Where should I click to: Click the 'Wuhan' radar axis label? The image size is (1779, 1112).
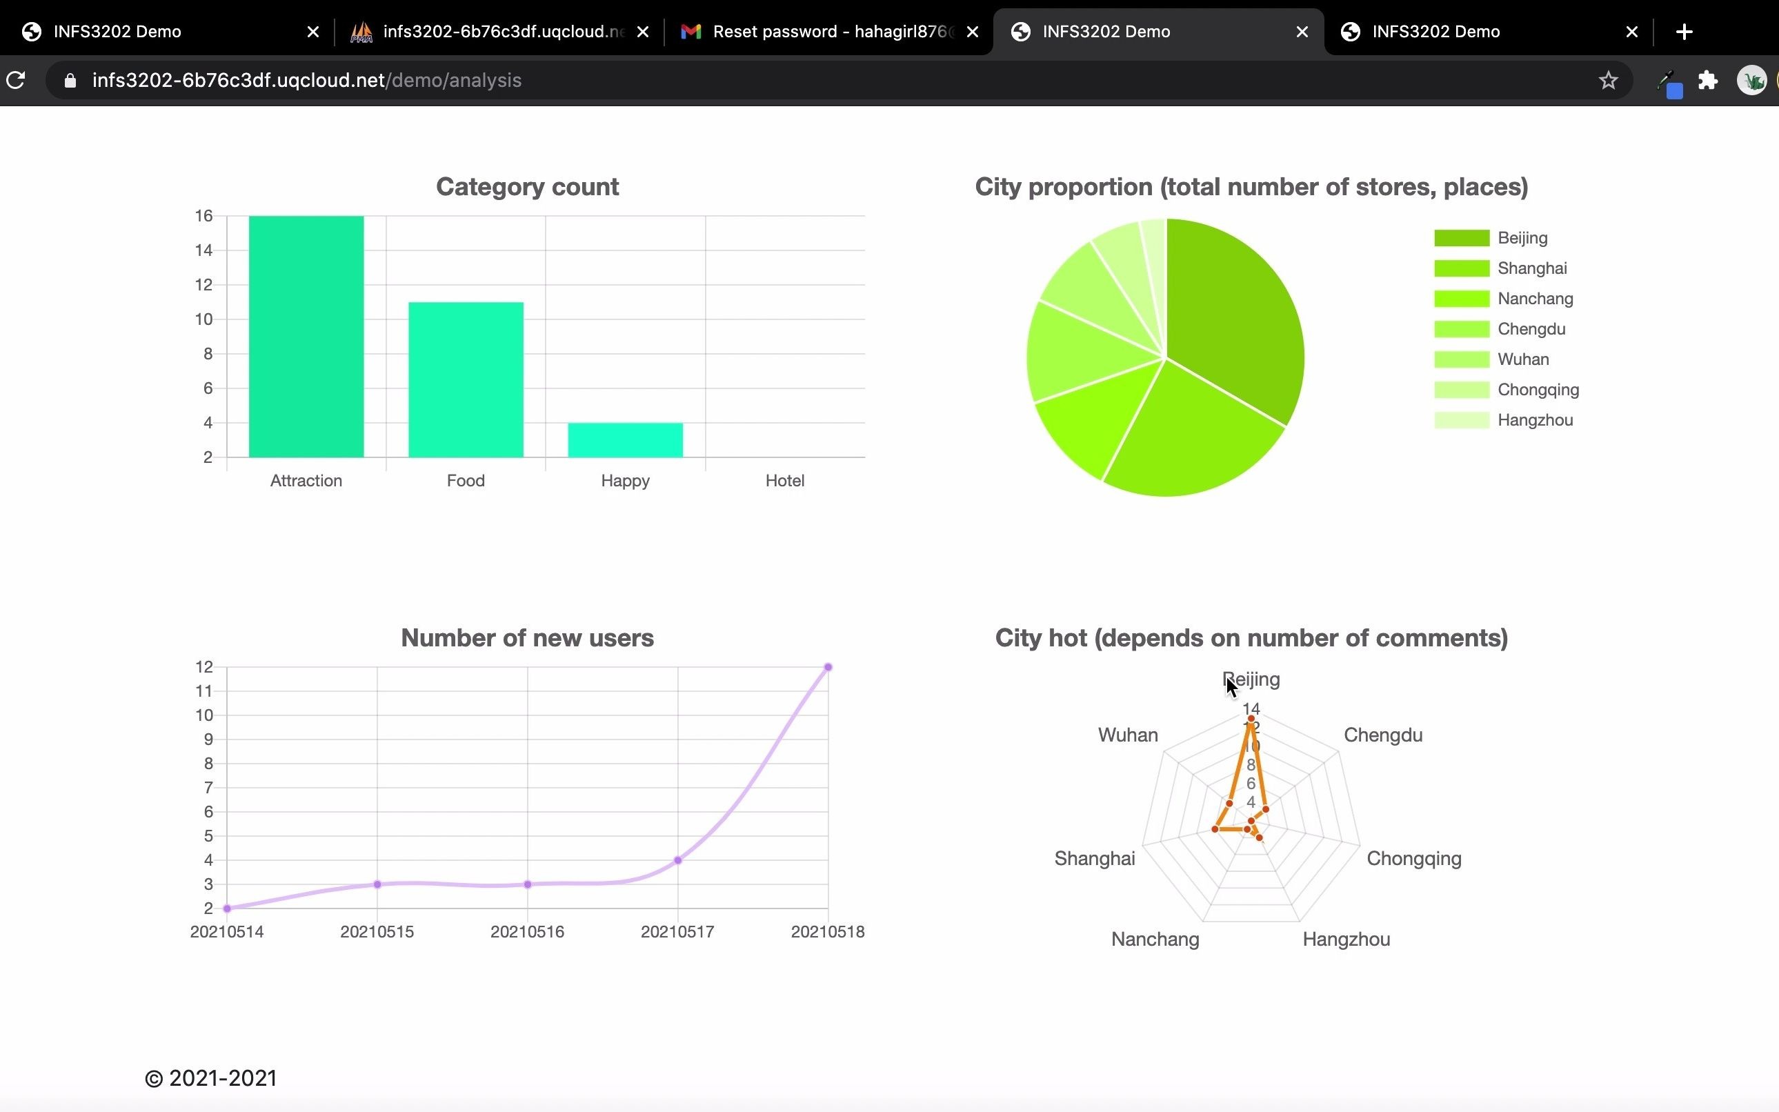tap(1127, 735)
